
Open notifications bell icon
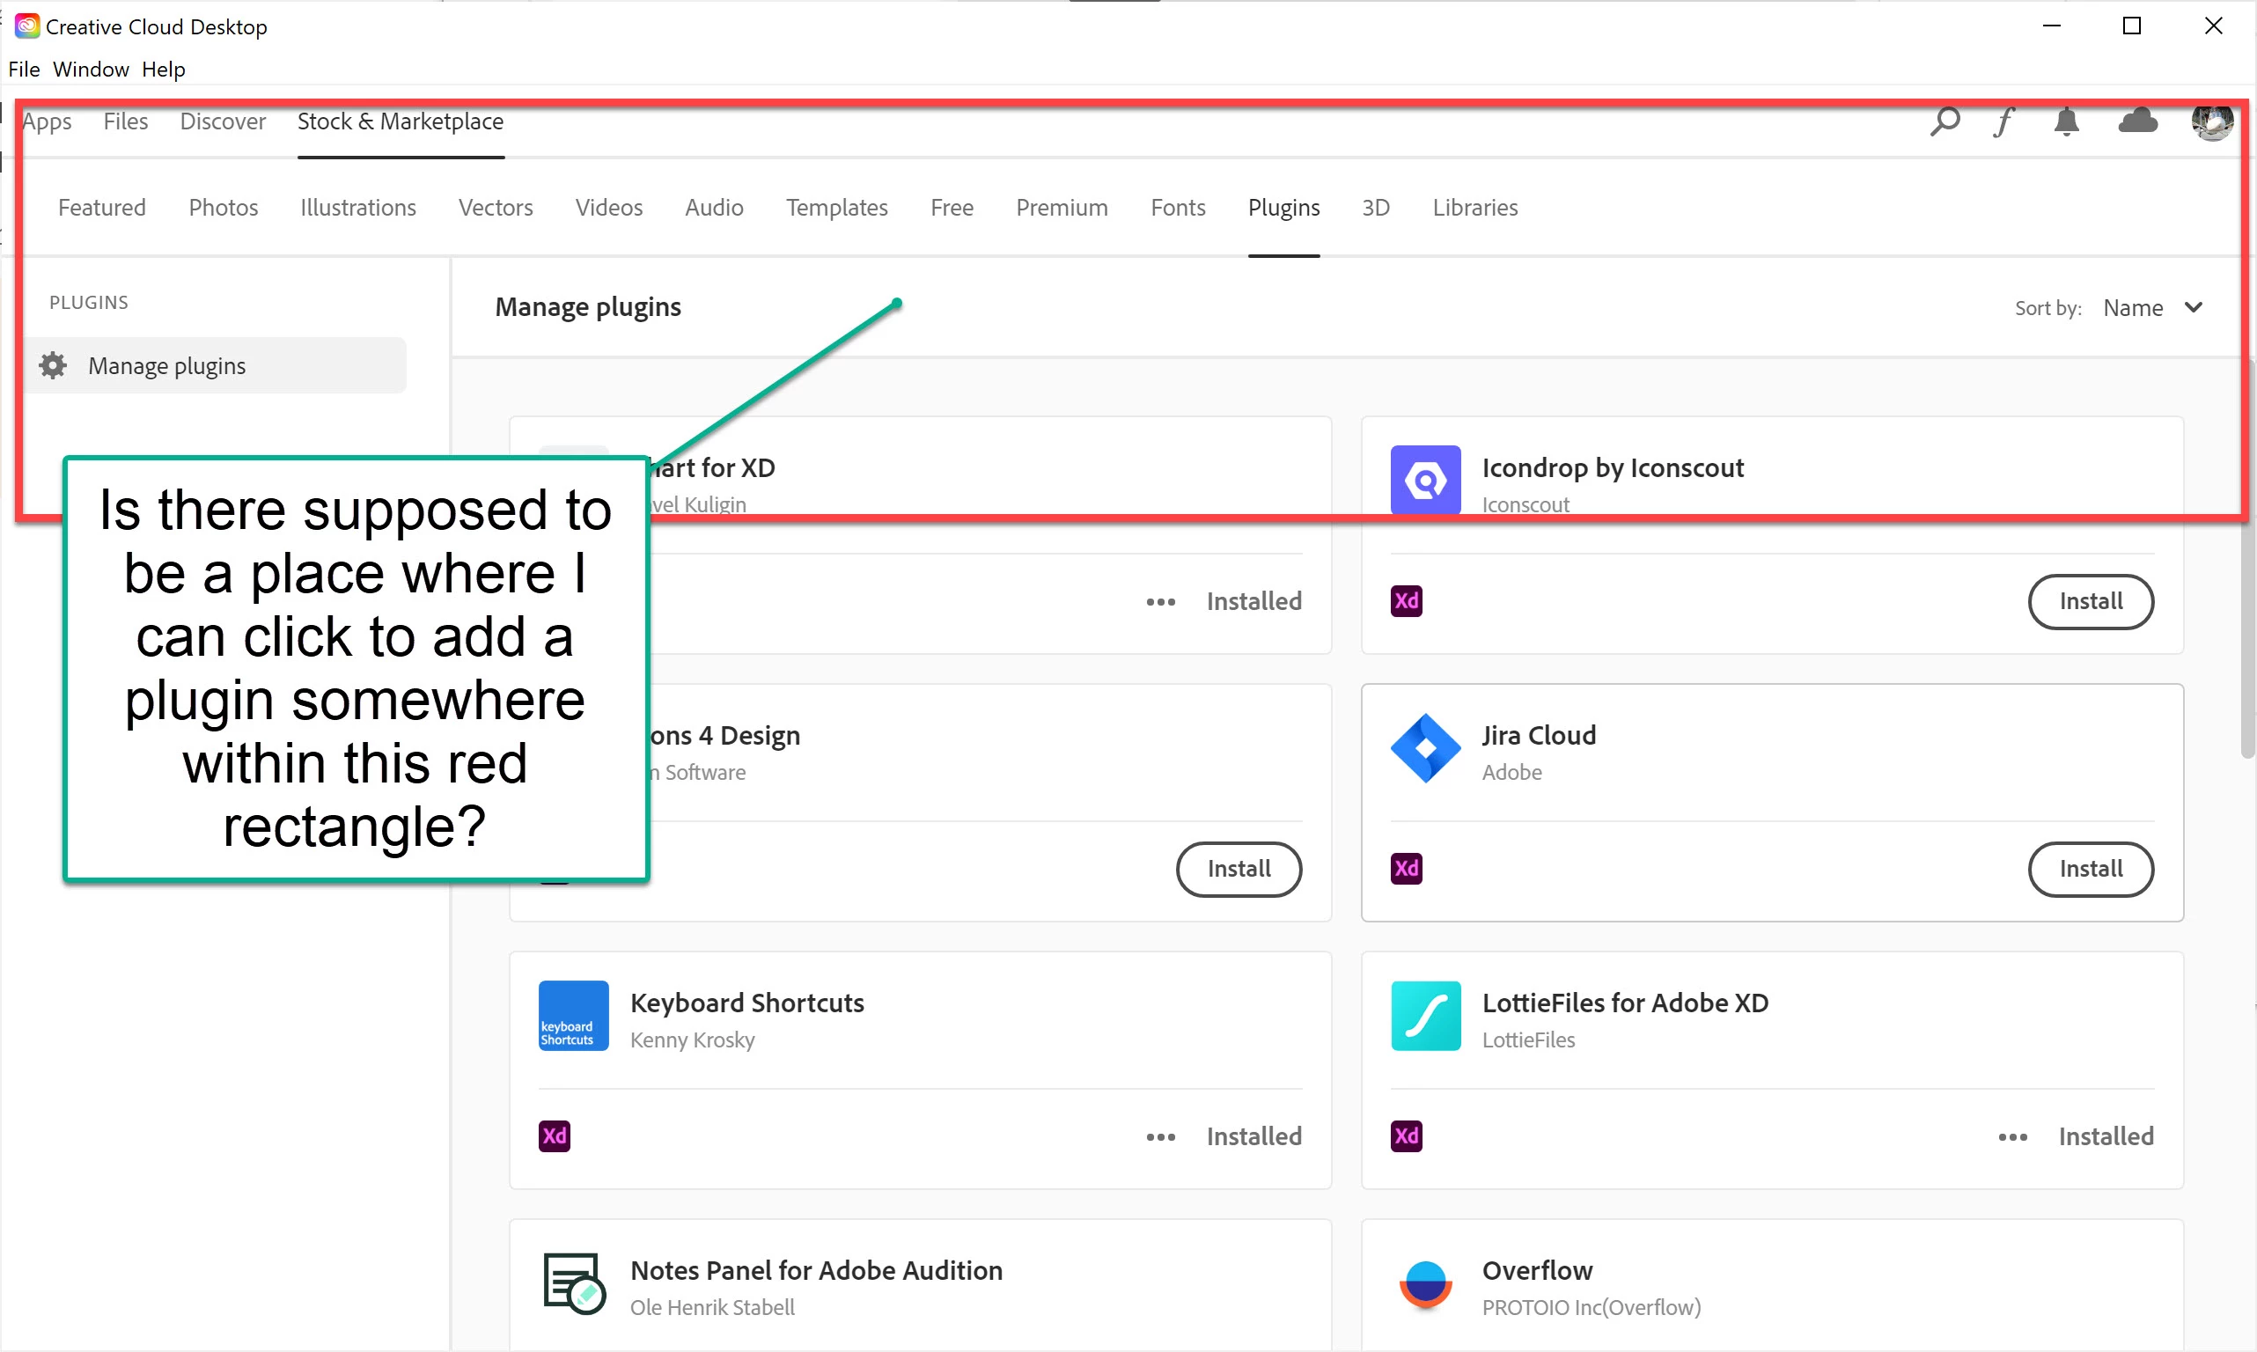2066,121
